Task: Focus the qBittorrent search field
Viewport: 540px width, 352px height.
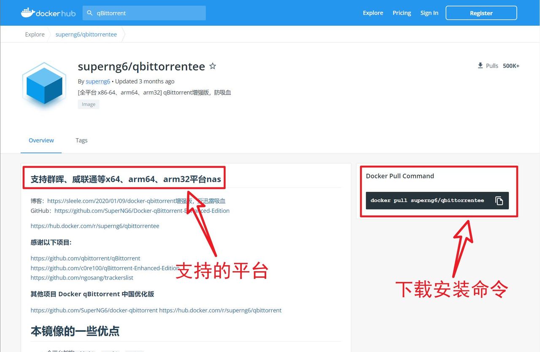Action: [144, 13]
